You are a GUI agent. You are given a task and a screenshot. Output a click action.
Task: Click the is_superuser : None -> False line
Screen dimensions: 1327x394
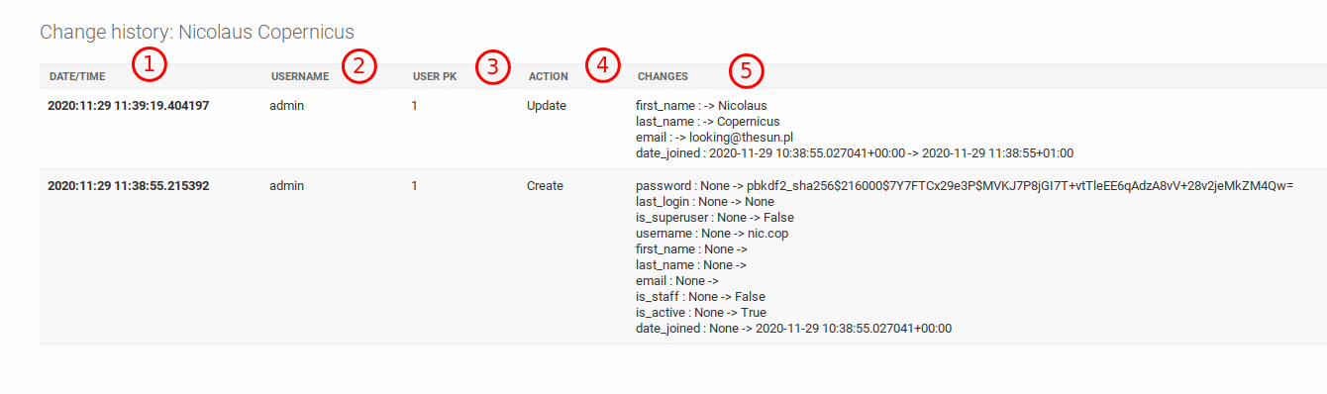[x=715, y=217]
